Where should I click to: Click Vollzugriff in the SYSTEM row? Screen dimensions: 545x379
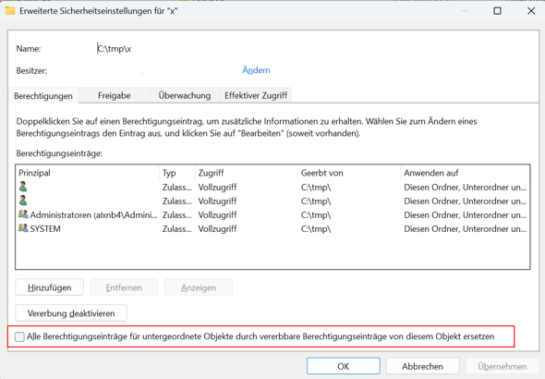point(218,229)
